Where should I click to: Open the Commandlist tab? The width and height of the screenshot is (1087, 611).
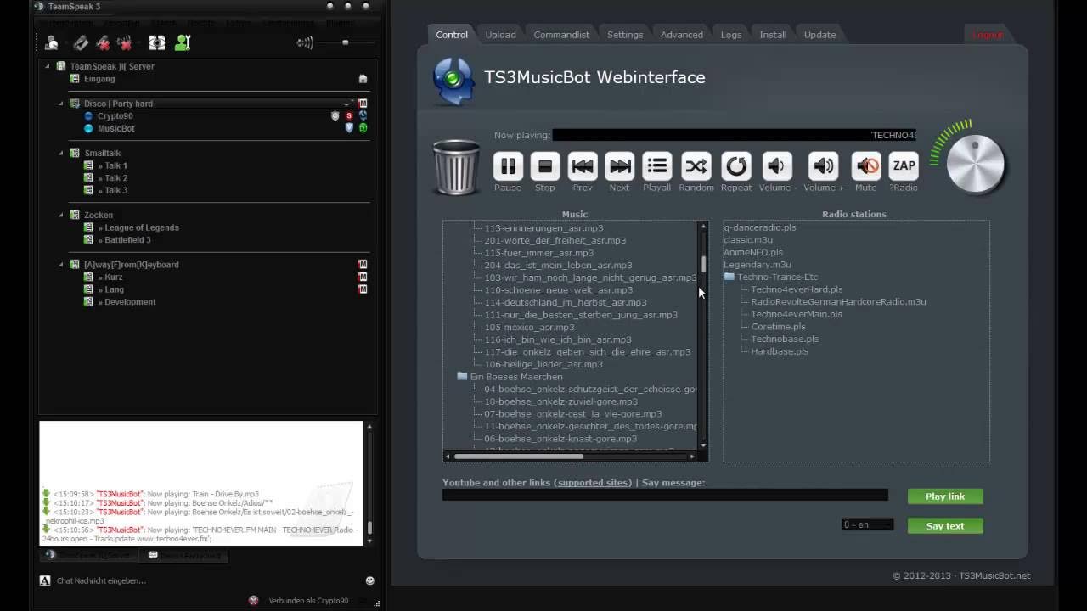click(561, 35)
